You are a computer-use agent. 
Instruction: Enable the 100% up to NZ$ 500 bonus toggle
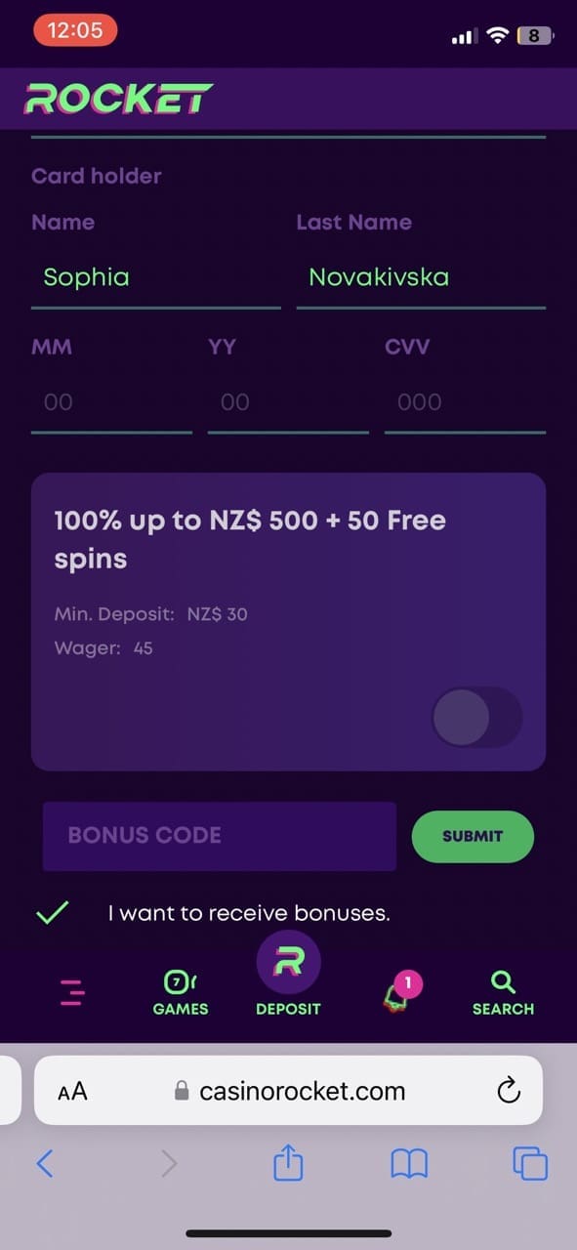(x=476, y=718)
